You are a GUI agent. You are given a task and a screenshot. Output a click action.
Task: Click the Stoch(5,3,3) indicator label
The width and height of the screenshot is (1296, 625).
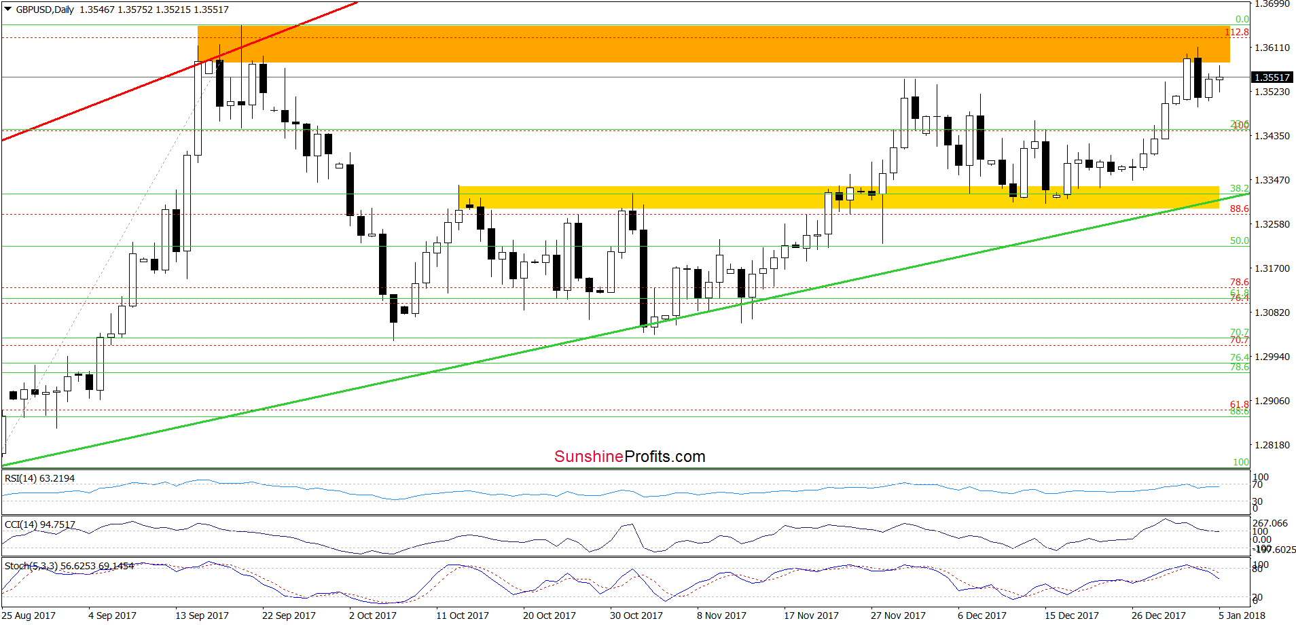click(69, 565)
